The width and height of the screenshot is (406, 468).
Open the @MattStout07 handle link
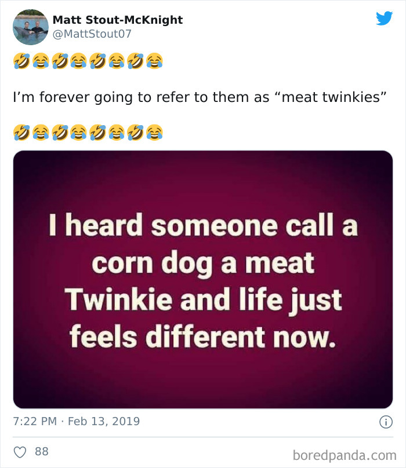[x=92, y=34]
